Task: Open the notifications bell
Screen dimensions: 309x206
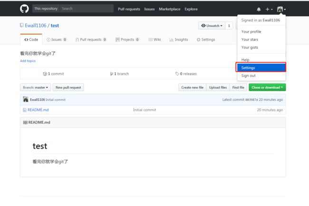Action: [259, 9]
